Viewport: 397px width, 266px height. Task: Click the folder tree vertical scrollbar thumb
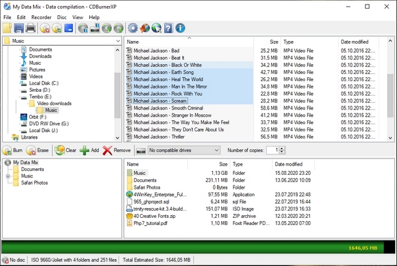[117, 95]
